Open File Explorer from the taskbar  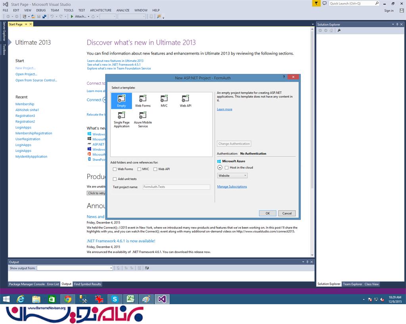36,299
